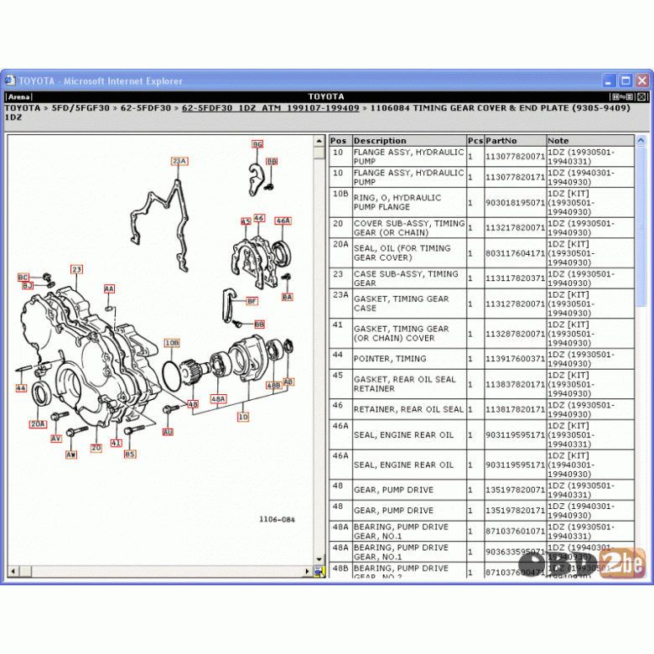654x654 pixels.
Task: Select part number 135197820071
Action: click(515, 490)
